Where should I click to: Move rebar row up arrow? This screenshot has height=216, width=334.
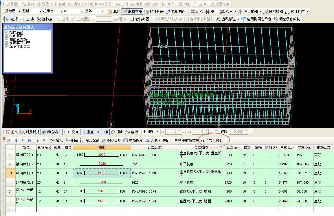38,140
